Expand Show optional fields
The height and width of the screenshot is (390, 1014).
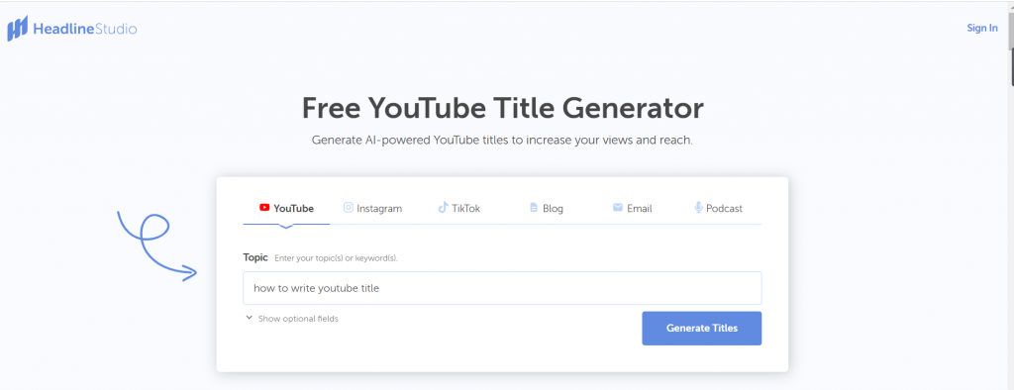tap(292, 319)
